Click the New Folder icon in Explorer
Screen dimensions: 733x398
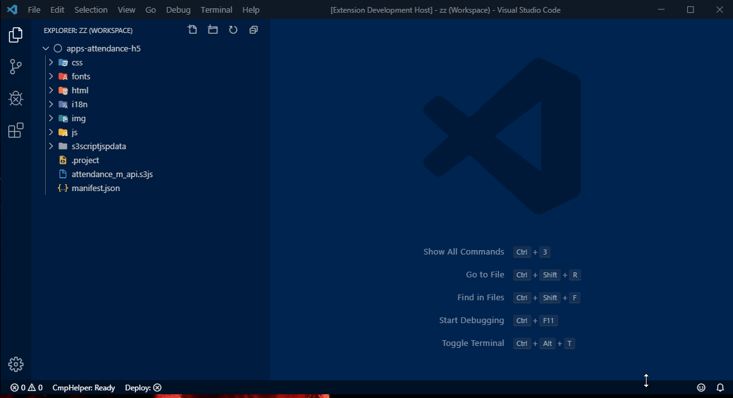[x=213, y=30]
